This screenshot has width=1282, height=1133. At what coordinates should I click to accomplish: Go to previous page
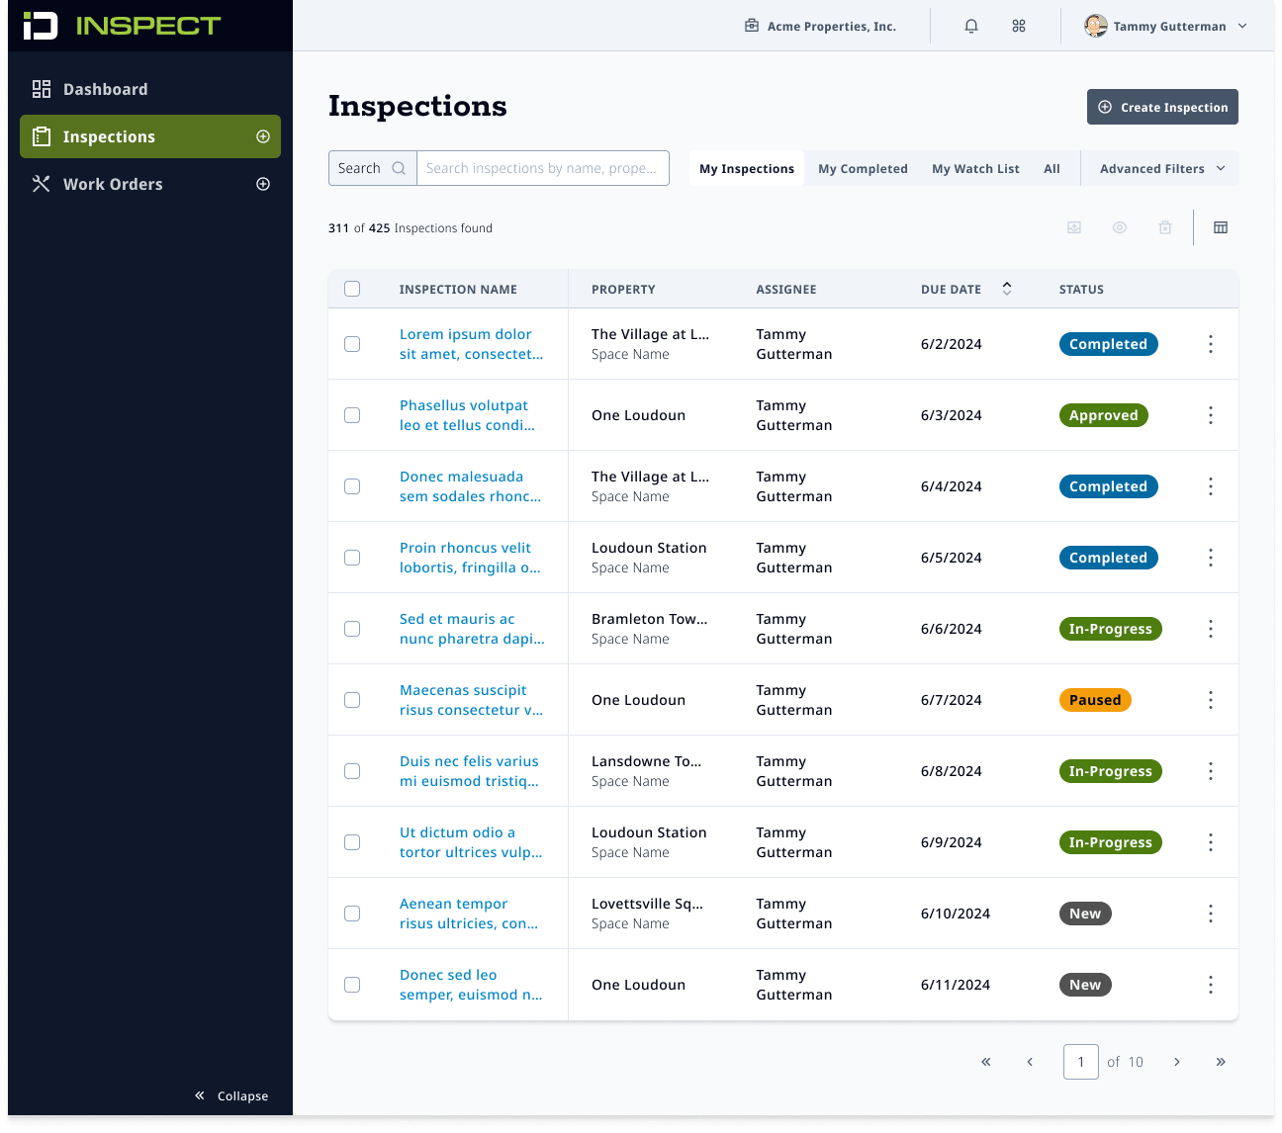1030,1062
